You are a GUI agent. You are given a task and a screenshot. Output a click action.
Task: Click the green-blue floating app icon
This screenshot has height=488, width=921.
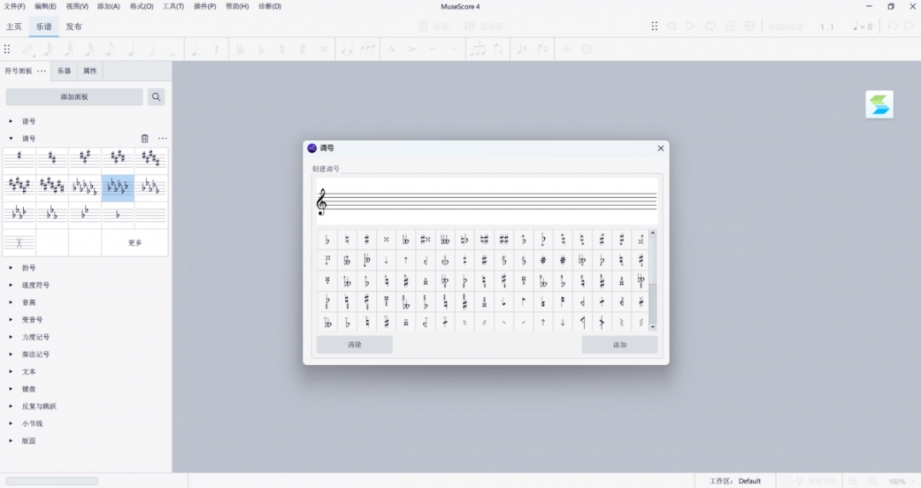[x=879, y=105]
